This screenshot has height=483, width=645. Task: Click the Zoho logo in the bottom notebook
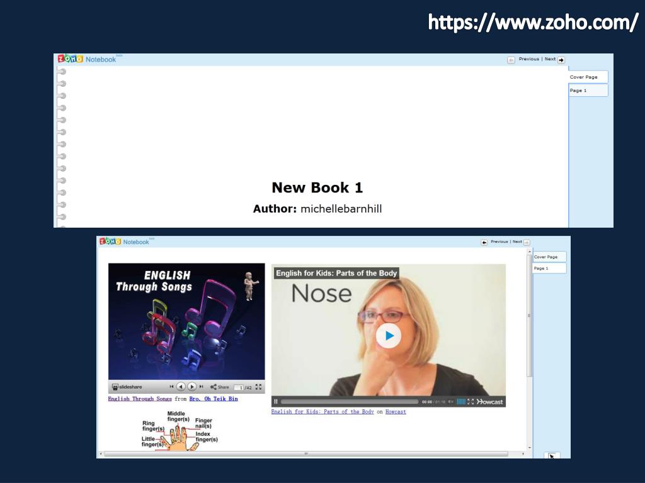coord(110,241)
